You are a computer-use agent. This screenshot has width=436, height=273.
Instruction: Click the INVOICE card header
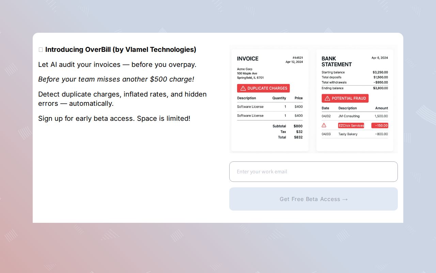pyautogui.click(x=248, y=58)
